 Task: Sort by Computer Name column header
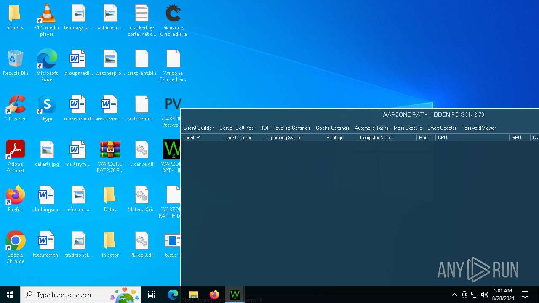tap(387, 138)
